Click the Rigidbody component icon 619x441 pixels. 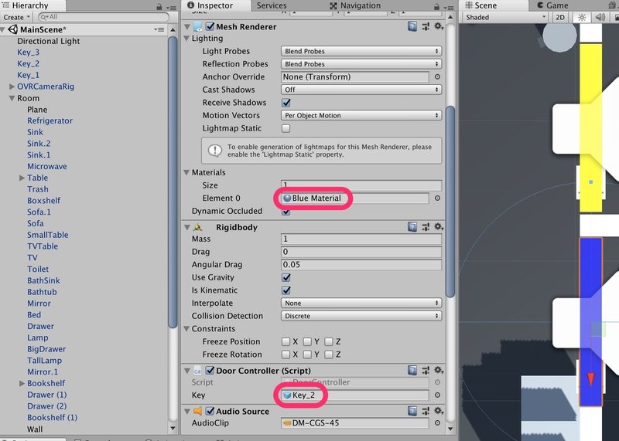(x=198, y=227)
